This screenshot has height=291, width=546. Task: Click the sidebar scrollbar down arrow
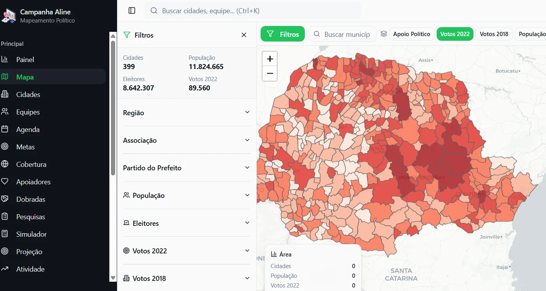[113, 278]
